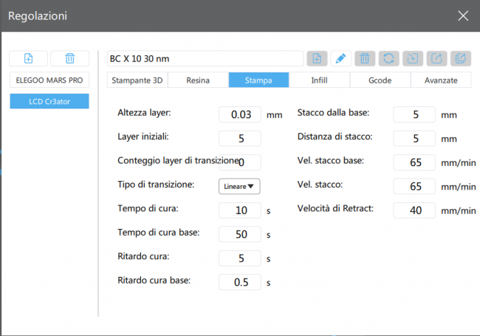
Task: Click the profile name text field
Action: (x=205, y=58)
